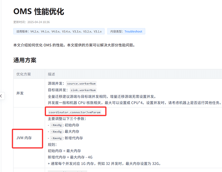This screenshot has width=222, height=172.
Task: Collapse the sidebar with left chevron
Action: 1,96
